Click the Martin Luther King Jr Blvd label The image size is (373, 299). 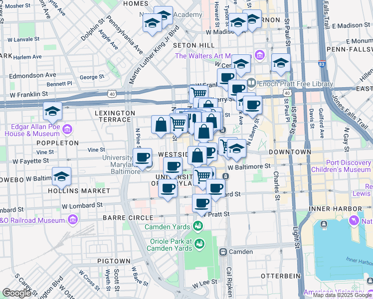click(154, 54)
